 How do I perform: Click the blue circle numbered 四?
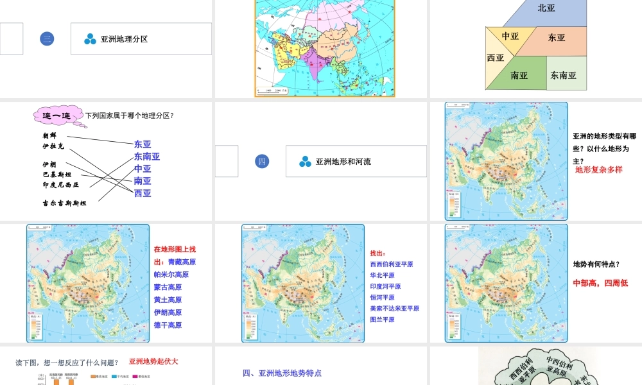pos(262,161)
